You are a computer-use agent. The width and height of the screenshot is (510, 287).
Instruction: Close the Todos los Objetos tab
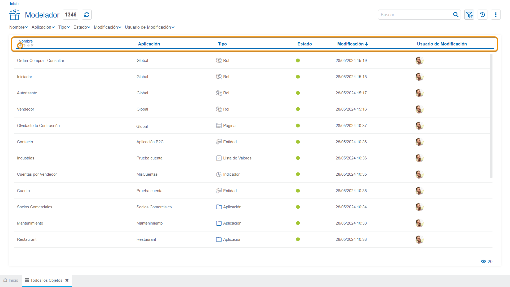[67, 280]
